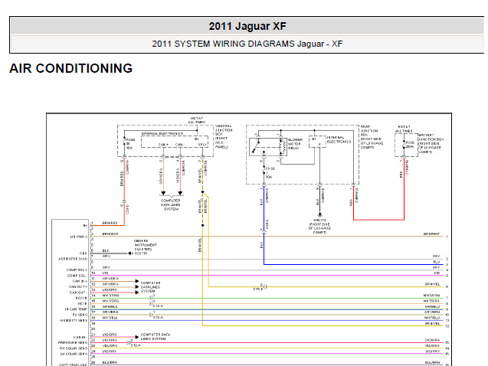Image resolution: width=488 pixels, height=366 pixels.
Task: Click the 'AIR CONDITIONING' heading
Action: point(71,68)
